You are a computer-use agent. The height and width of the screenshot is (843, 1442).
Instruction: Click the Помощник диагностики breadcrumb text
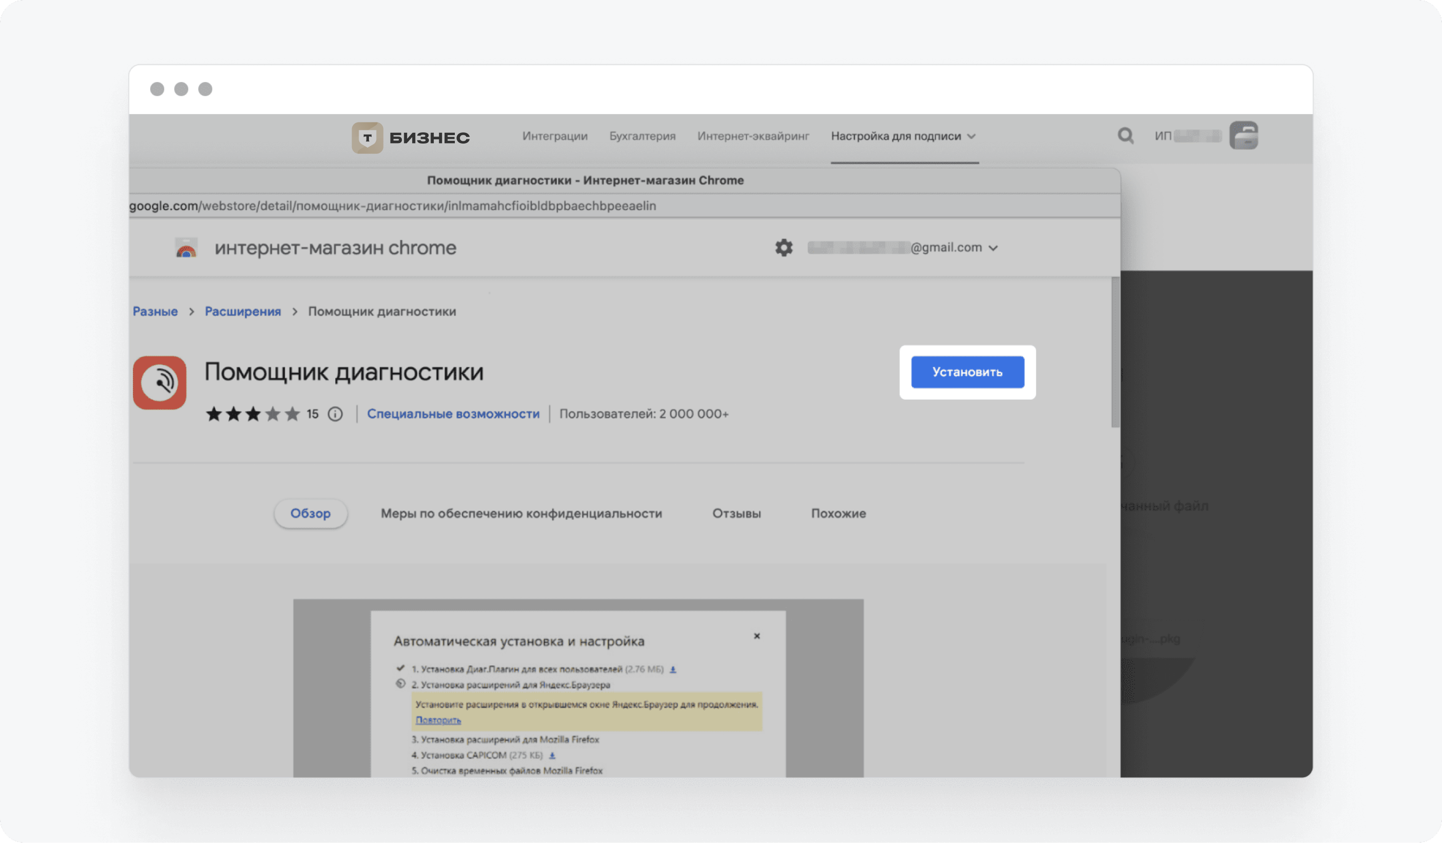[x=382, y=311]
